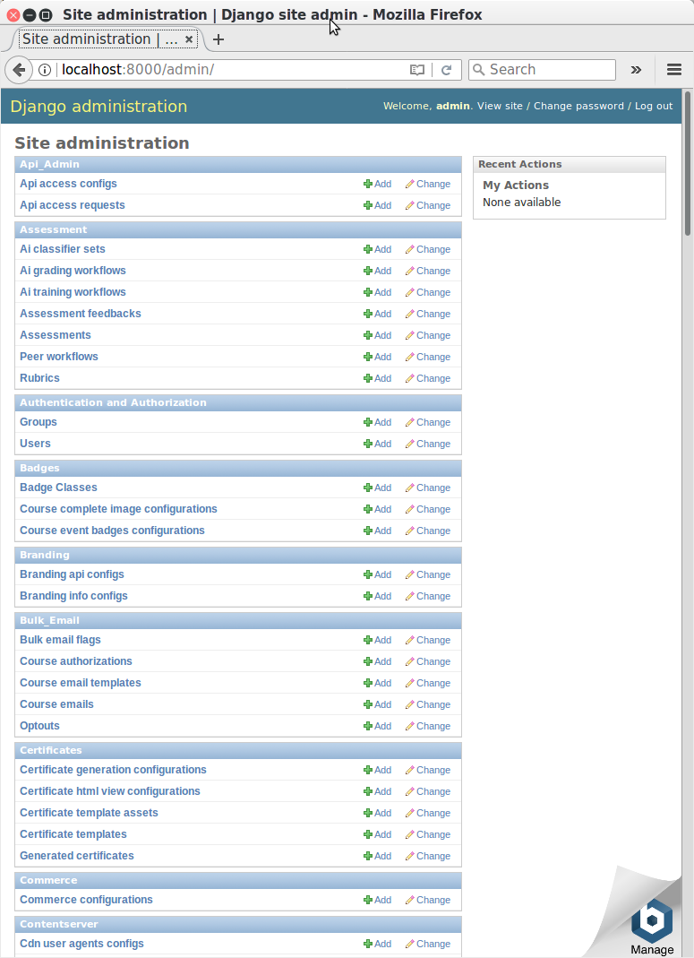Add a new Group
Image resolution: width=694 pixels, height=958 pixels.
(x=378, y=422)
